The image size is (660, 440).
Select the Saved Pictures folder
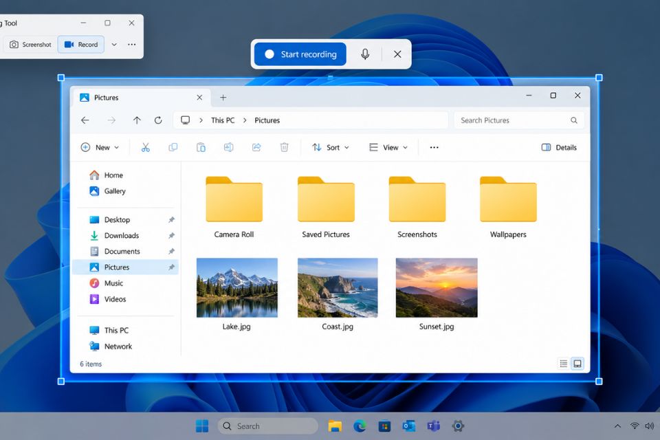pos(326,208)
